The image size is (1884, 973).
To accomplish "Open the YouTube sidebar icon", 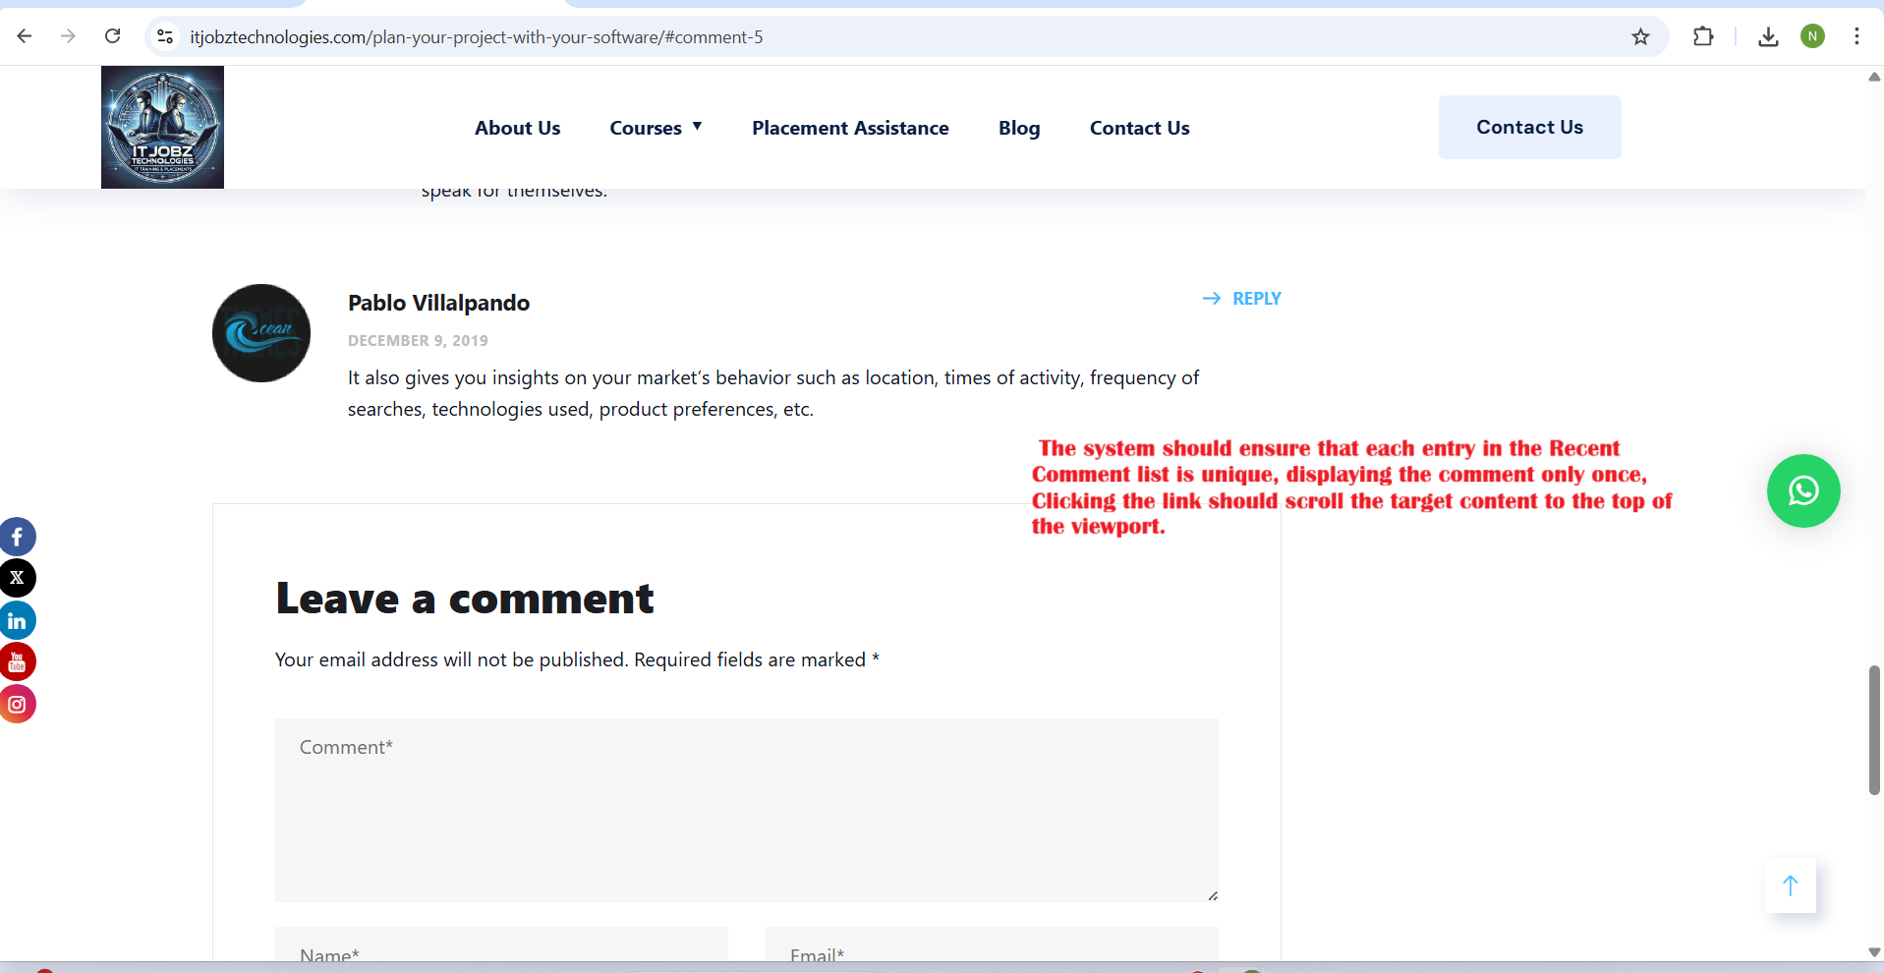I will click(18, 662).
